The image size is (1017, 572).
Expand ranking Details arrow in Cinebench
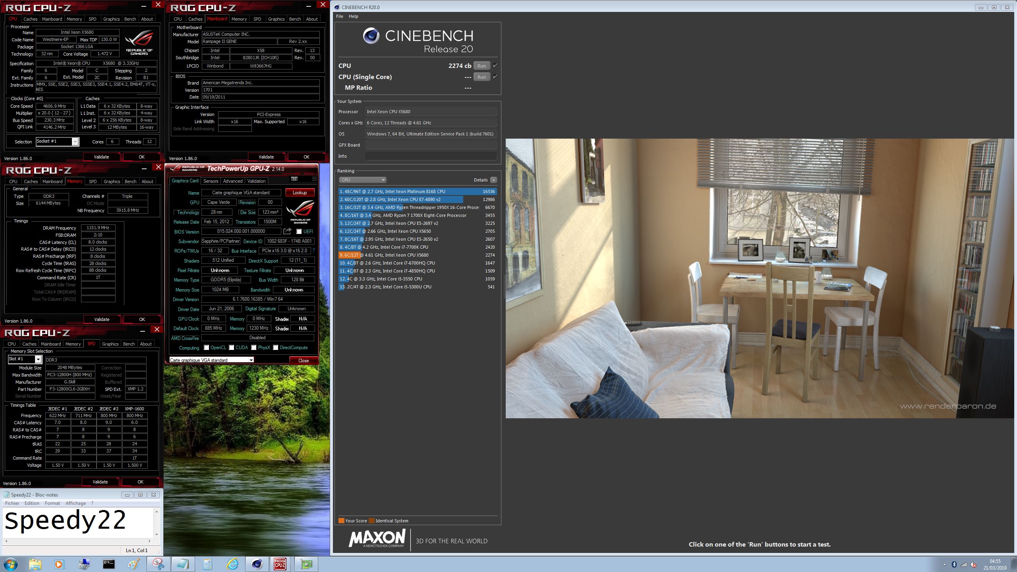[493, 180]
